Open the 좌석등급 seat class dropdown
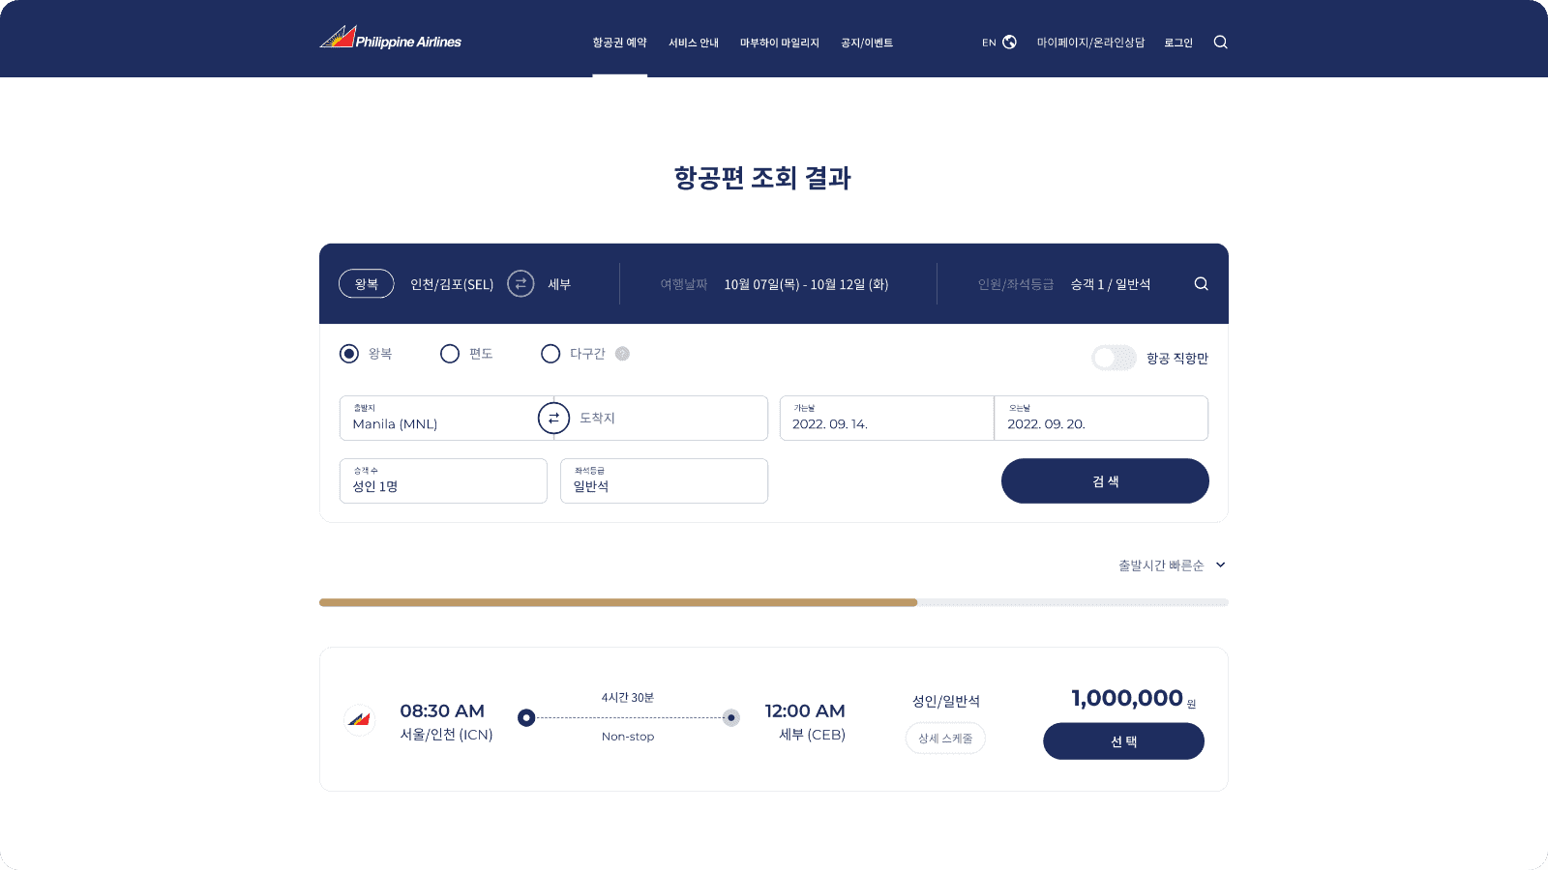Screen dimensions: 1548x870 point(664,480)
